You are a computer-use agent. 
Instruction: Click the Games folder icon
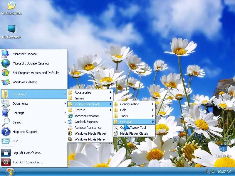[70, 98]
